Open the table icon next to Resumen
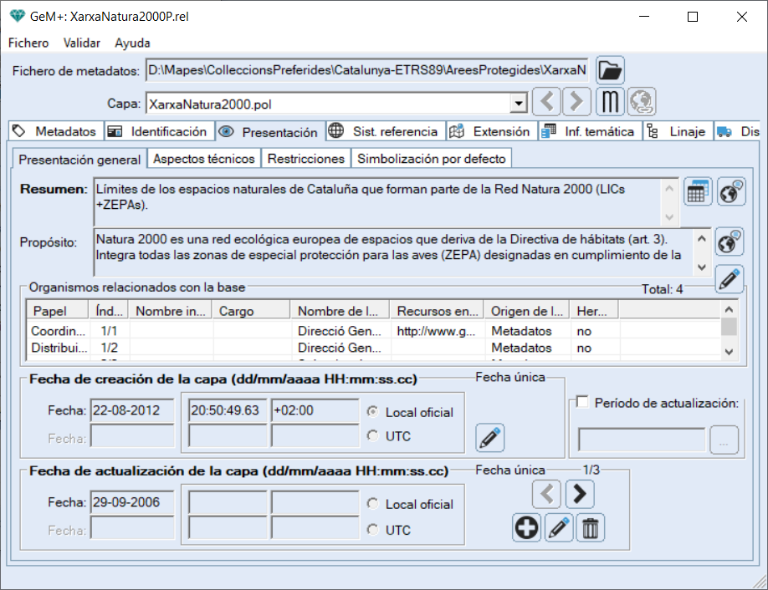This screenshot has height=590, width=768. pyautogui.click(x=698, y=191)
